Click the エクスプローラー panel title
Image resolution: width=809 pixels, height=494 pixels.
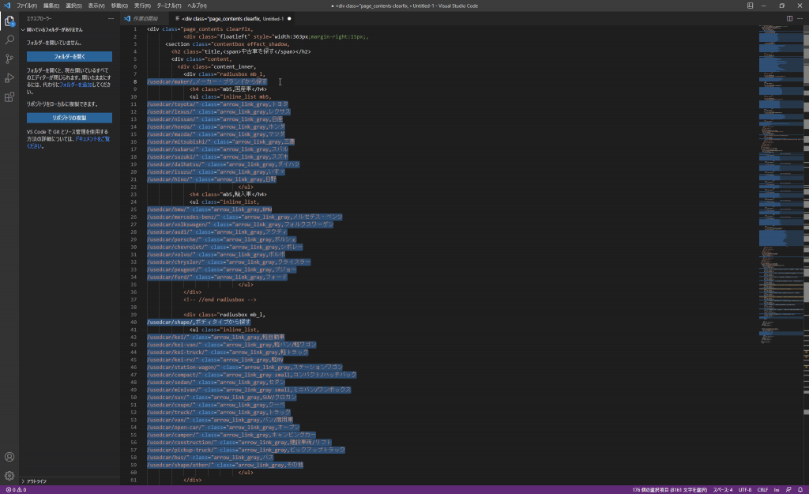40,19
